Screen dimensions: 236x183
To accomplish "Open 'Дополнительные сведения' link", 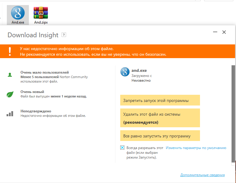I will tap(202, 175).
